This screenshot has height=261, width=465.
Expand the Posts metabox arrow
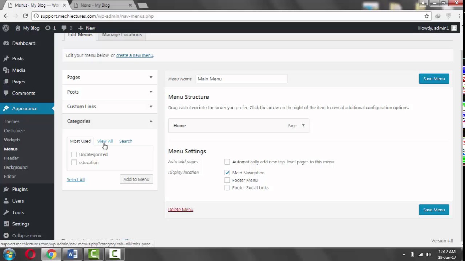(x=151, y=92)
